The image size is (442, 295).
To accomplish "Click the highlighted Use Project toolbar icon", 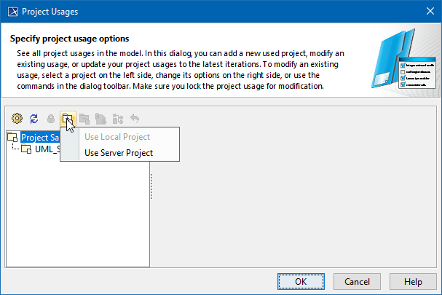I will point(67,117).
